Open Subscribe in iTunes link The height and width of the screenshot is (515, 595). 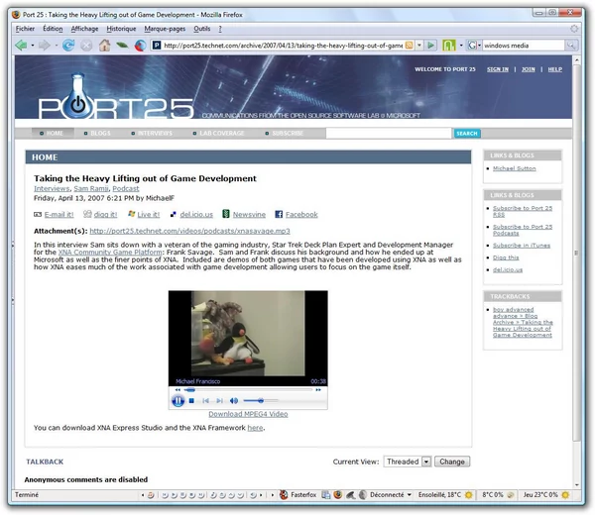click(x=522, y=246)
